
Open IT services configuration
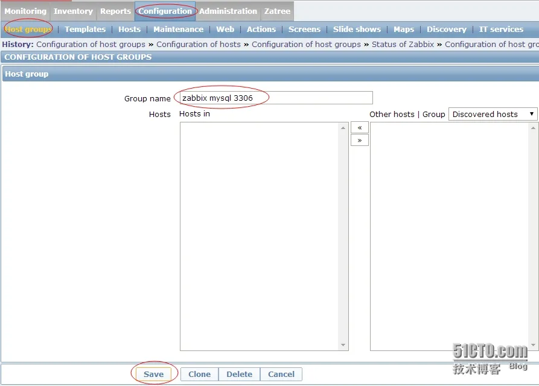pyautogui.click(x=501, y=29)
